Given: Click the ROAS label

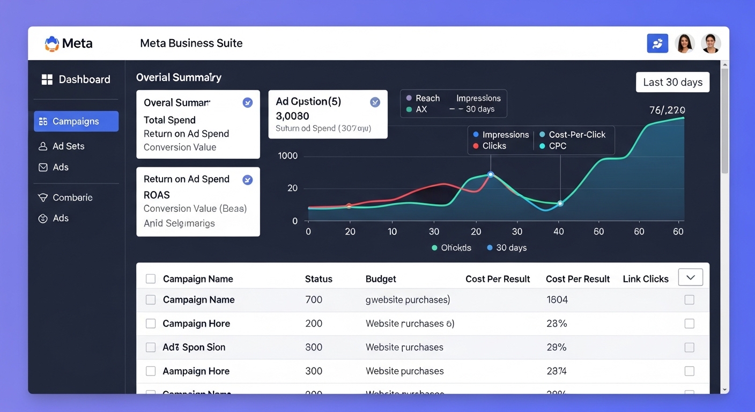Looking at the screenshot, I should click(x=157, y=195).
